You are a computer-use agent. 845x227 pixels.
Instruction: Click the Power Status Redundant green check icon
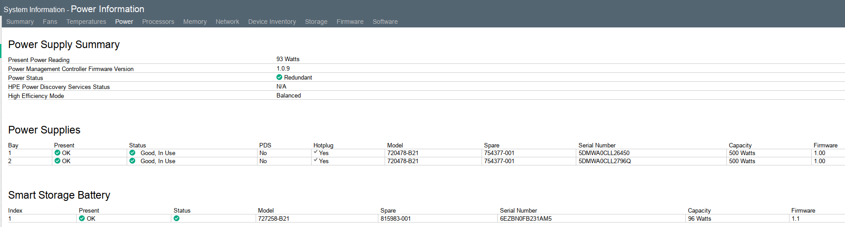(x=279, y=77)
